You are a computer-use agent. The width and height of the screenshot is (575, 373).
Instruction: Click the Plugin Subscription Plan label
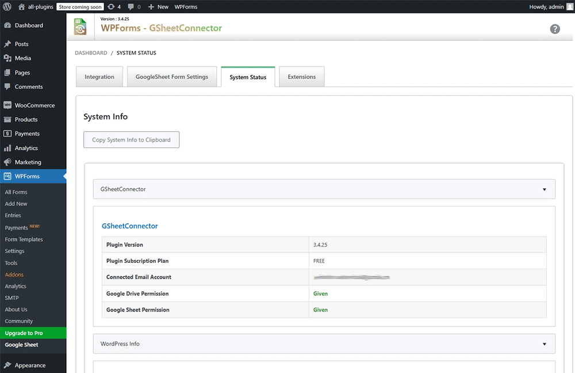tap(137, 261)
